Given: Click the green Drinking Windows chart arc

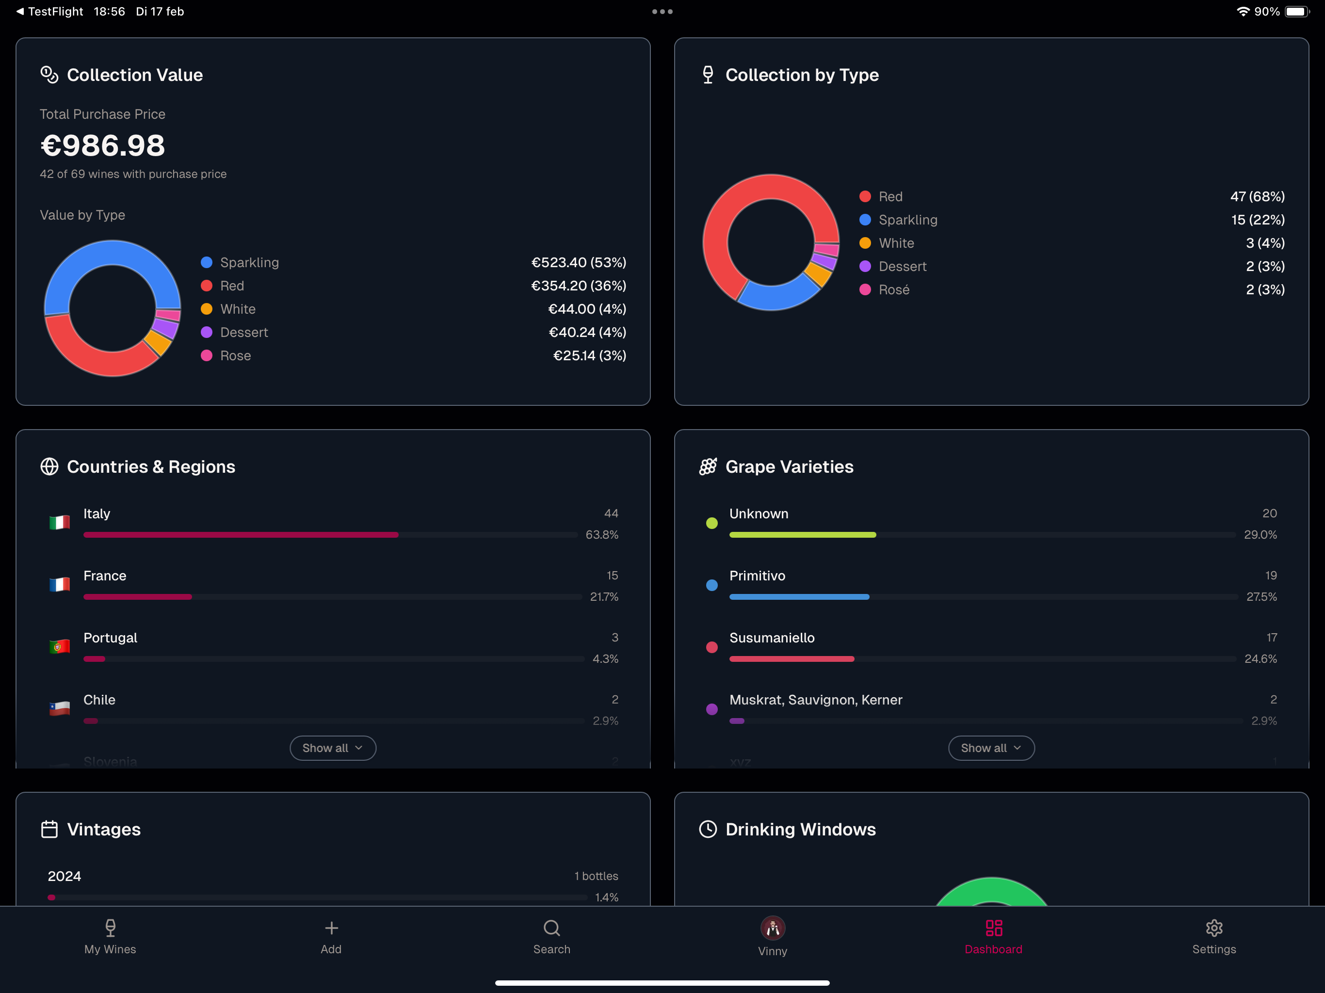Looking at the screenshot, I should pyautogui.click(x=991, y=891).
